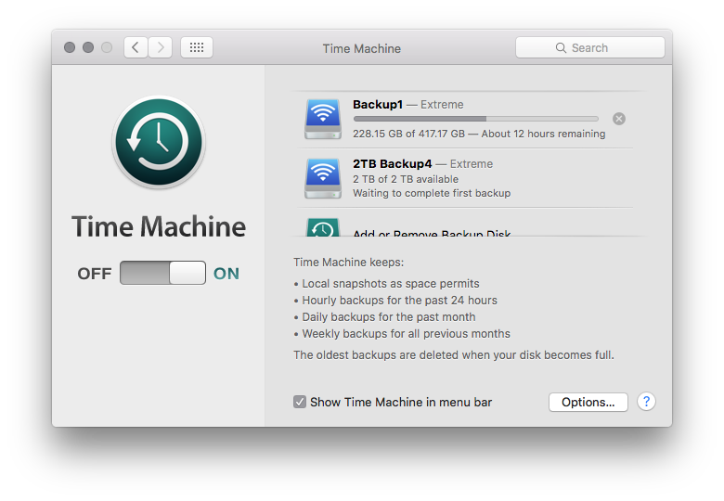Image resolution: width=724 pixels, height=501 pixels.
Task: Show all preferences with the grid icon
Action: tap(197, 47)
